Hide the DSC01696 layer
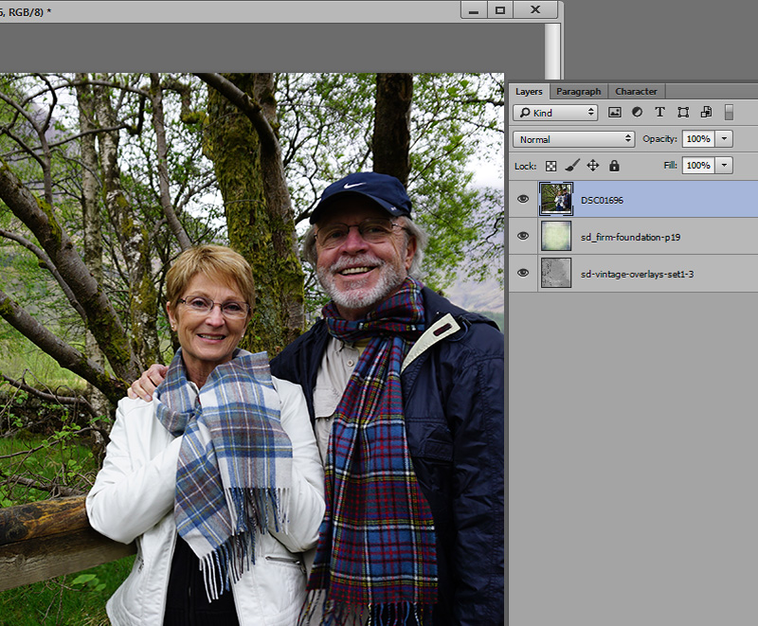This screenshot has width=758, height=626. point(523,199)
